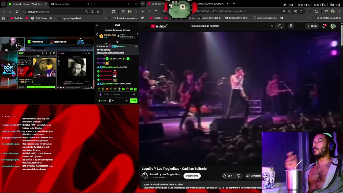Open YouTube notifications bell
This screenshot has width=343, height=193.
[x=324, y=26]
